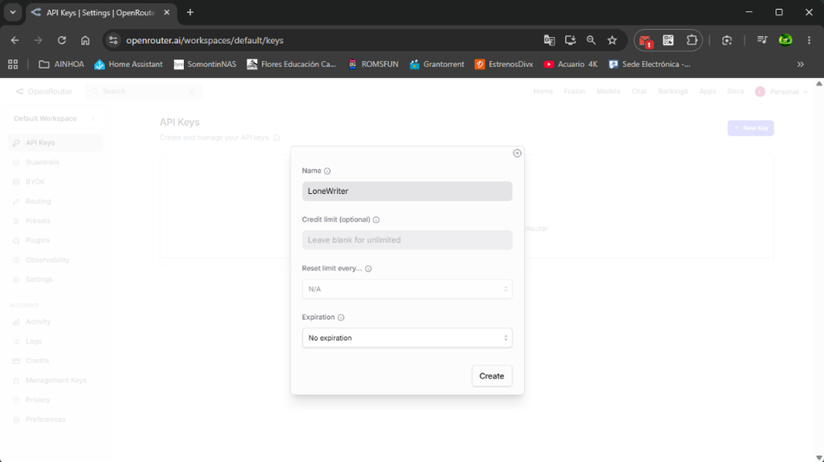The height and width of the screenshot is (462, 824).
Task: Open Models in the top navigation
Action: pyautogui.click(x=608, y=91)
